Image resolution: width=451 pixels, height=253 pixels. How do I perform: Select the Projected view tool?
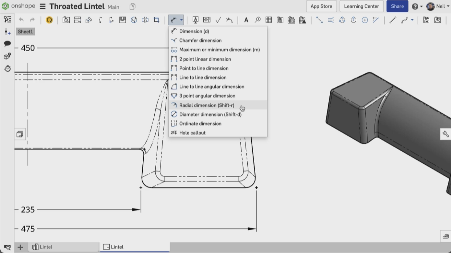77,20
